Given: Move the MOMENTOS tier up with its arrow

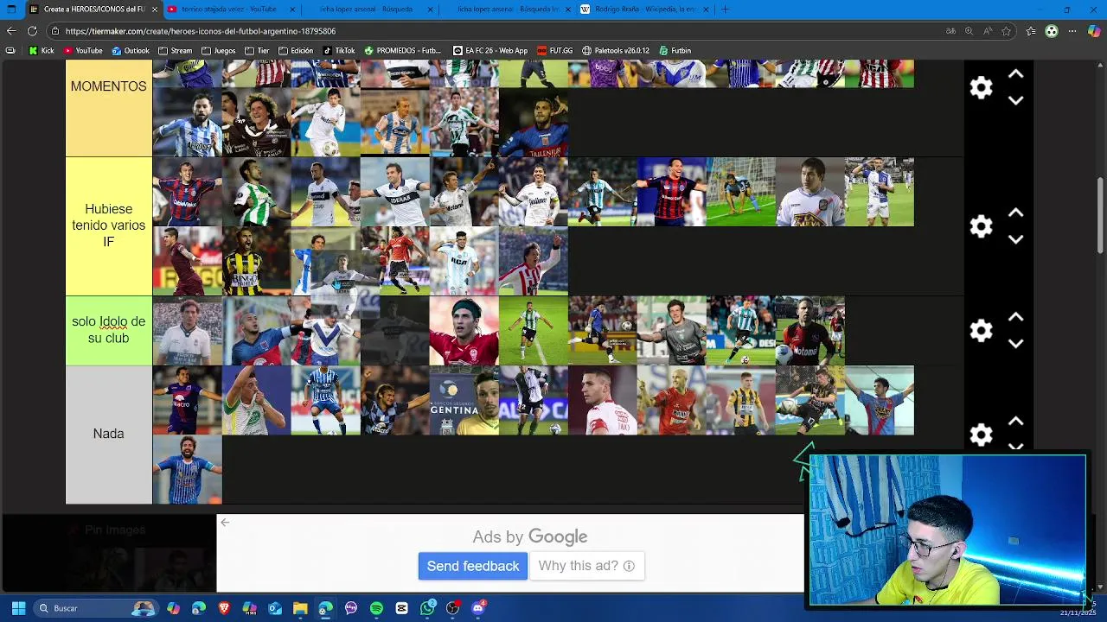Looking at the screenshot, I should (x=1016, y=74).
